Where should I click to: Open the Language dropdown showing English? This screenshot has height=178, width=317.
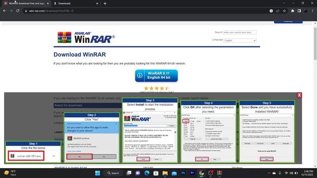(240, 41)
